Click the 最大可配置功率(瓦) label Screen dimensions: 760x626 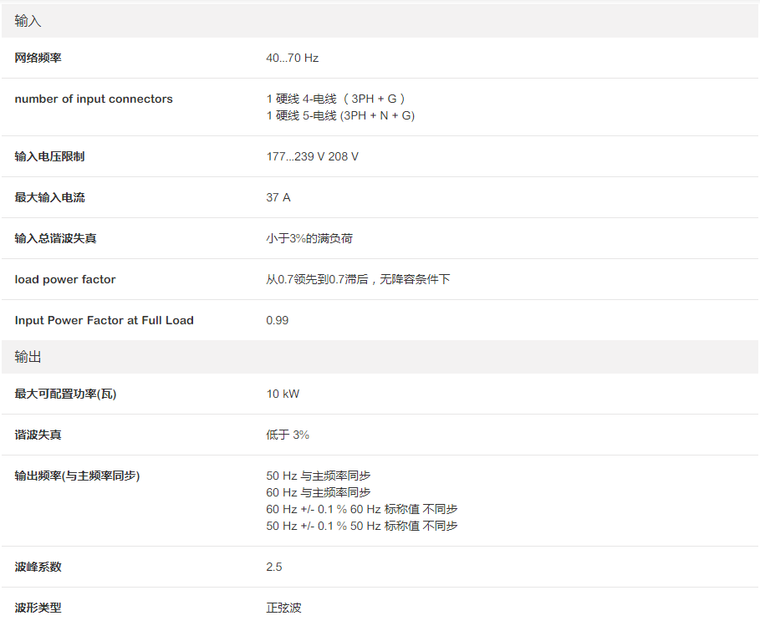(65, 394)
